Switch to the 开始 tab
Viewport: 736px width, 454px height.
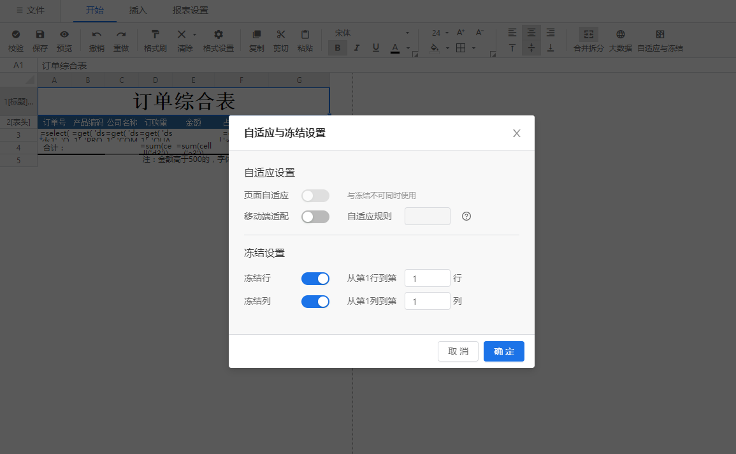[x=95, y=10]
